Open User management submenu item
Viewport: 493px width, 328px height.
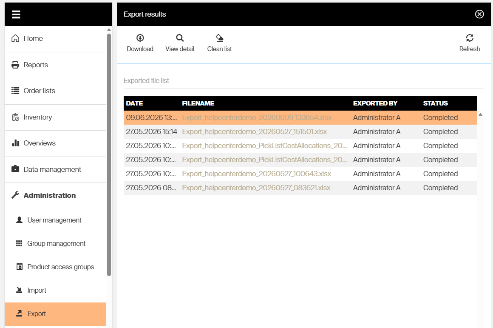[x=55, y=220]
